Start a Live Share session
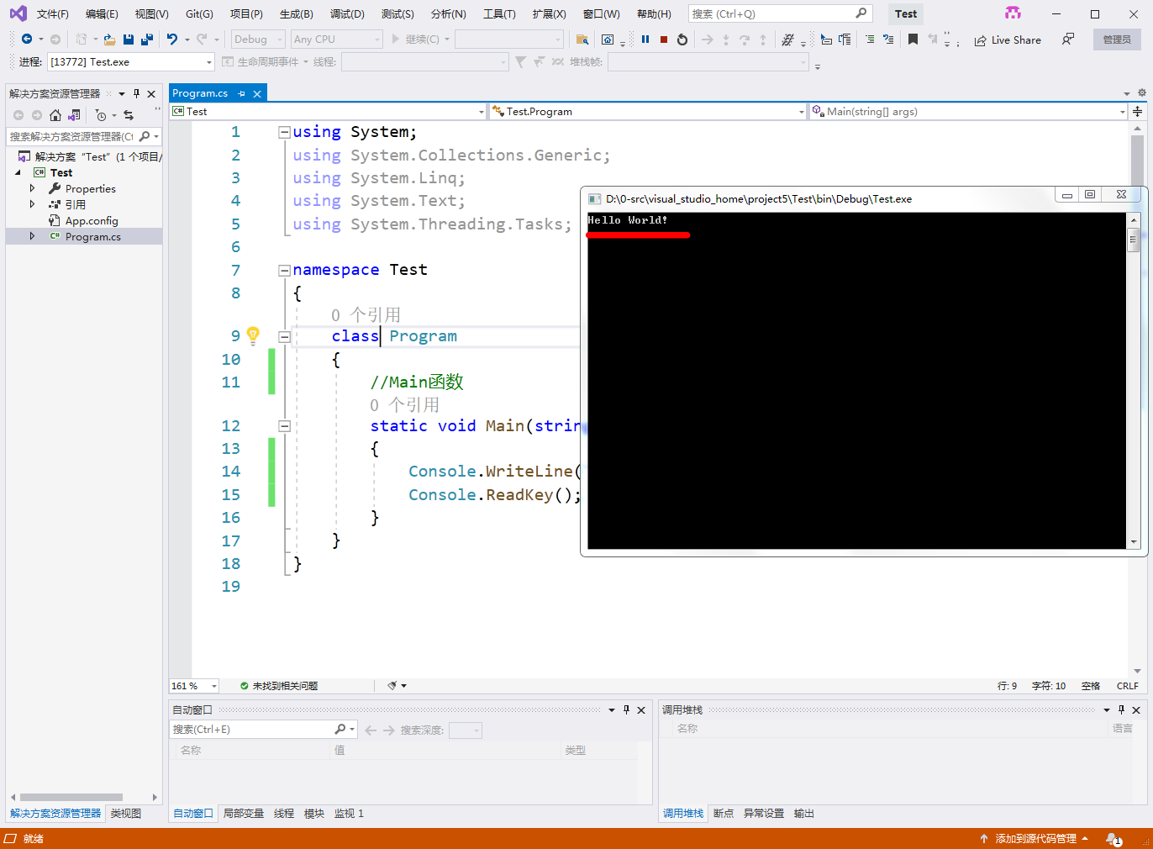The width and height of the screenshot is (1153, 849). pos(1008,40)
